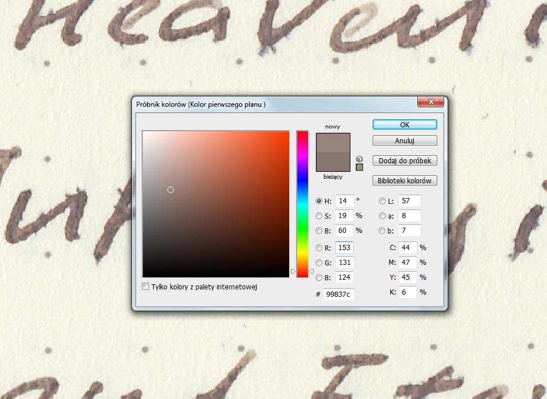
Task: Close the Próbnik kolorów dialog
Action: (x=432, y=103)
